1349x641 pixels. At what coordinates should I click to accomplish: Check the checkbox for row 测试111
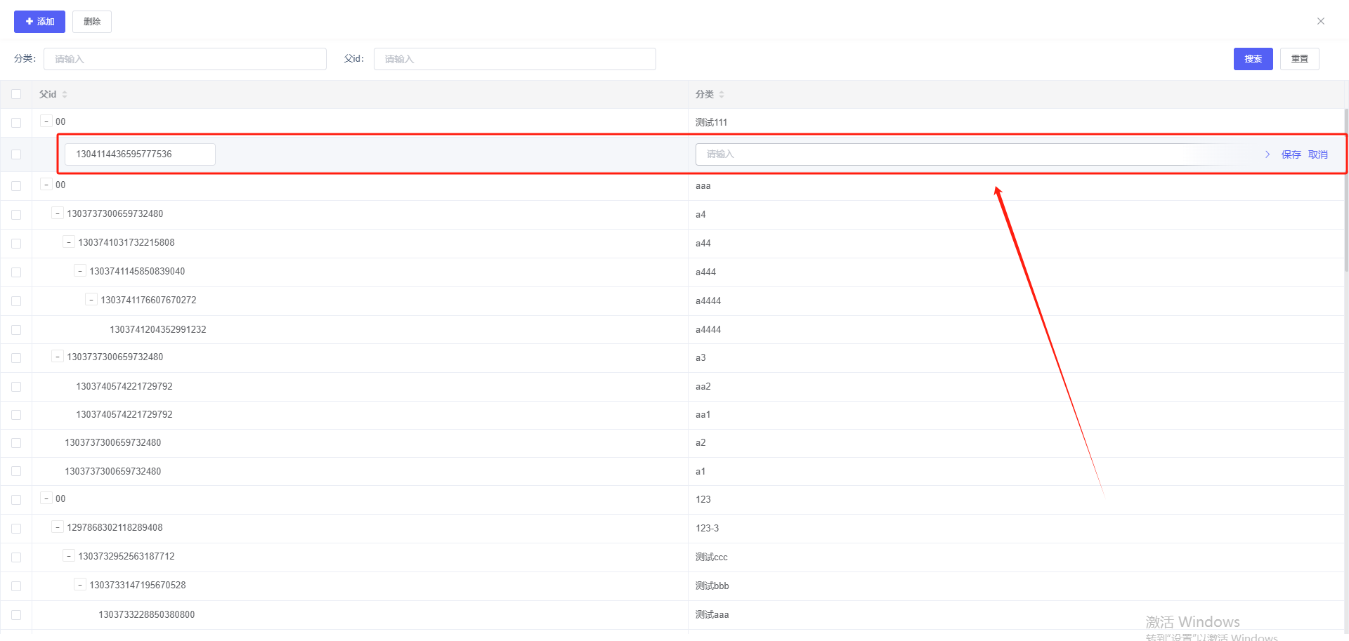tap(16, 123)
